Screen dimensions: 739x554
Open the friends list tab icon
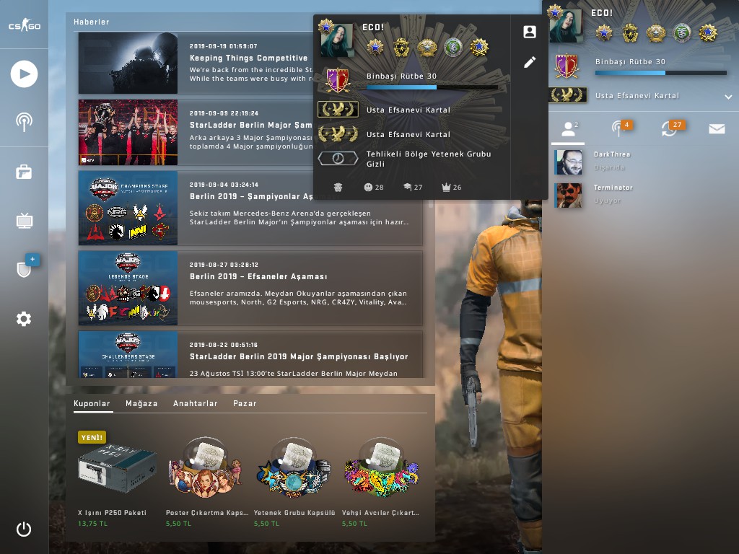point(569,128)
